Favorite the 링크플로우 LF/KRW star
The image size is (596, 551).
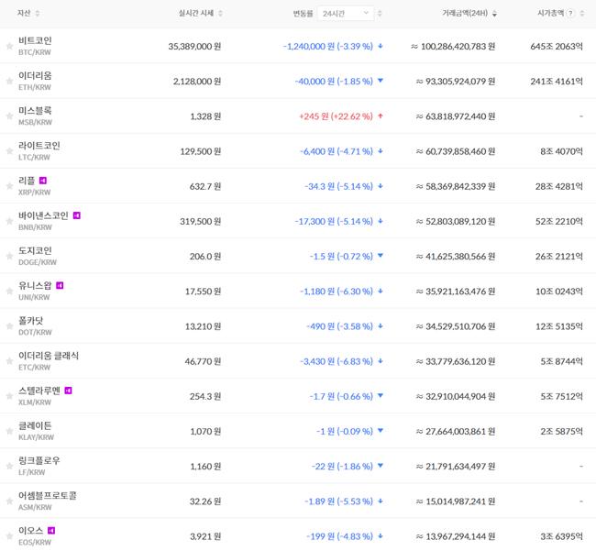pyautogui.click(x=9, y=467)
